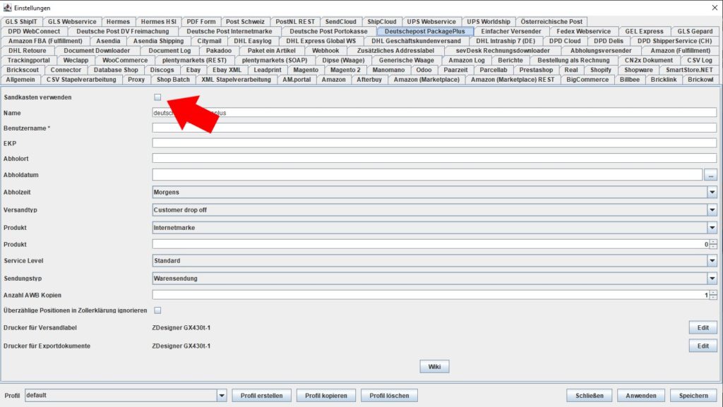The width and height of the screenshot is (723, 407).
Task: Click into the Benutzername text field
Action: pos(434,128)
